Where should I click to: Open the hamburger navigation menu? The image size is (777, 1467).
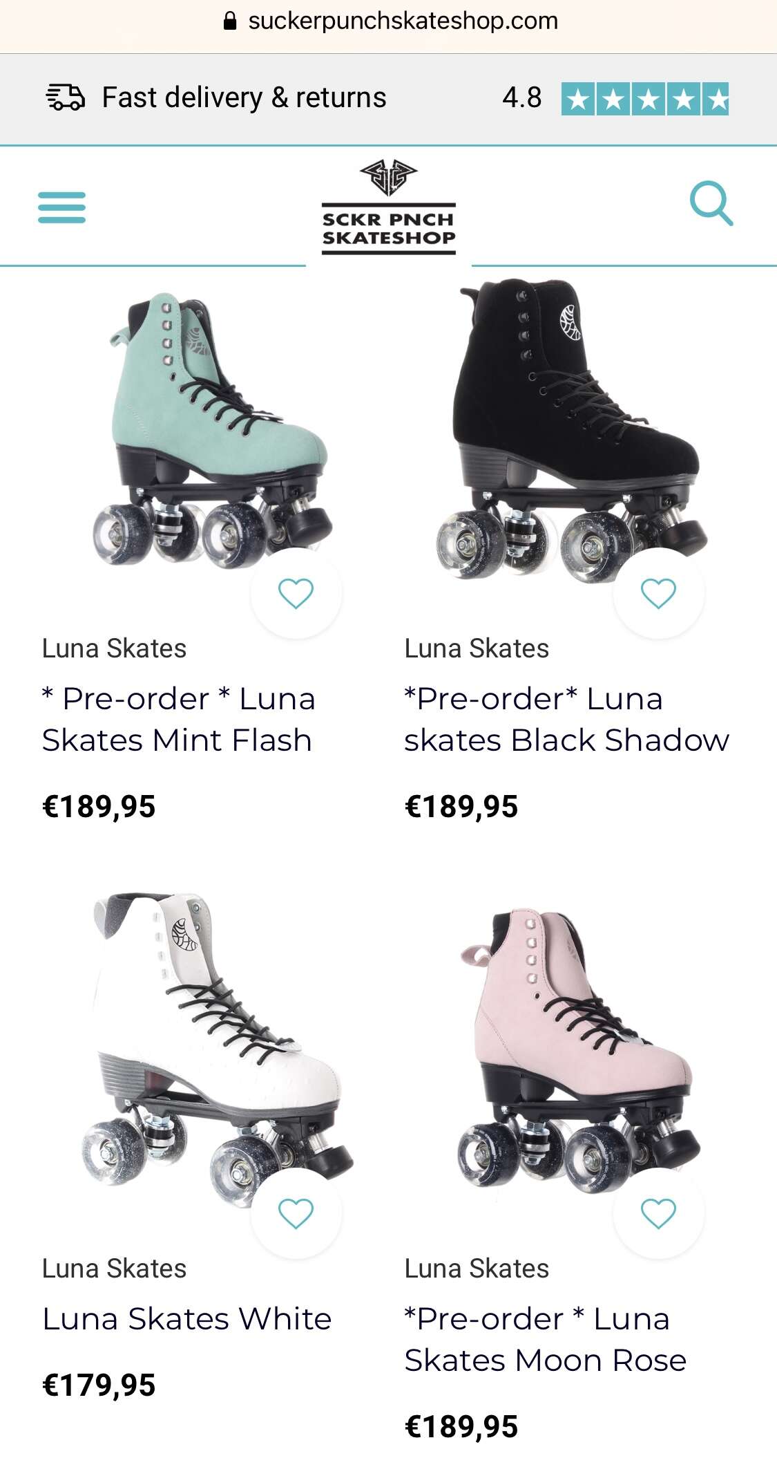[x=61, y=207]
